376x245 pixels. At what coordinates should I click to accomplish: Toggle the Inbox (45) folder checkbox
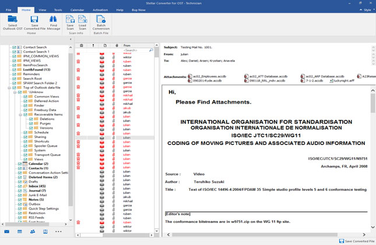tap(20, 186)
